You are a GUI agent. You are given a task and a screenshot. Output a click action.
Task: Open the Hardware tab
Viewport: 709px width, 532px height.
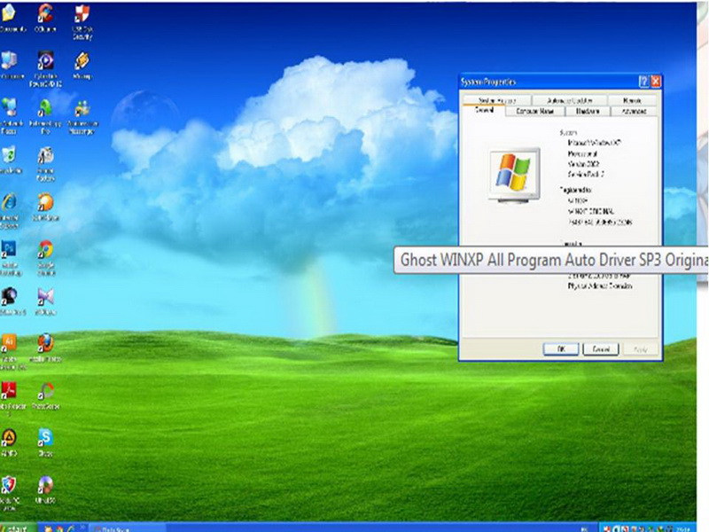click(x=588, y=112)
